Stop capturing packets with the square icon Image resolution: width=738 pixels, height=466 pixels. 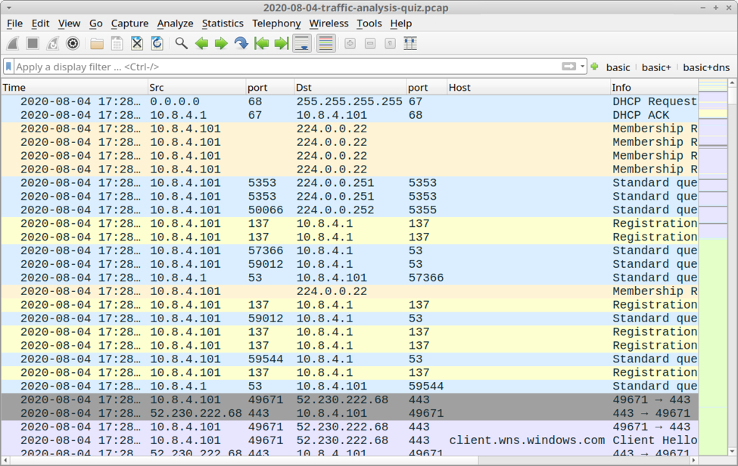pos(33,44)
